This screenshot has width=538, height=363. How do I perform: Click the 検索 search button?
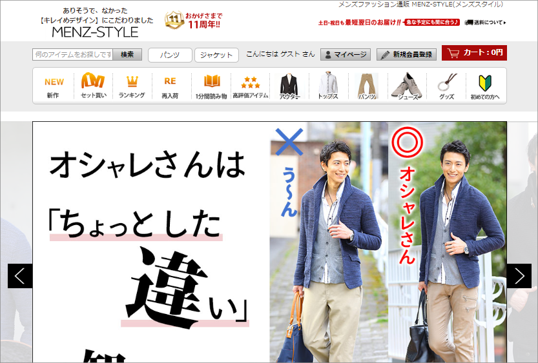pos(127,54)
